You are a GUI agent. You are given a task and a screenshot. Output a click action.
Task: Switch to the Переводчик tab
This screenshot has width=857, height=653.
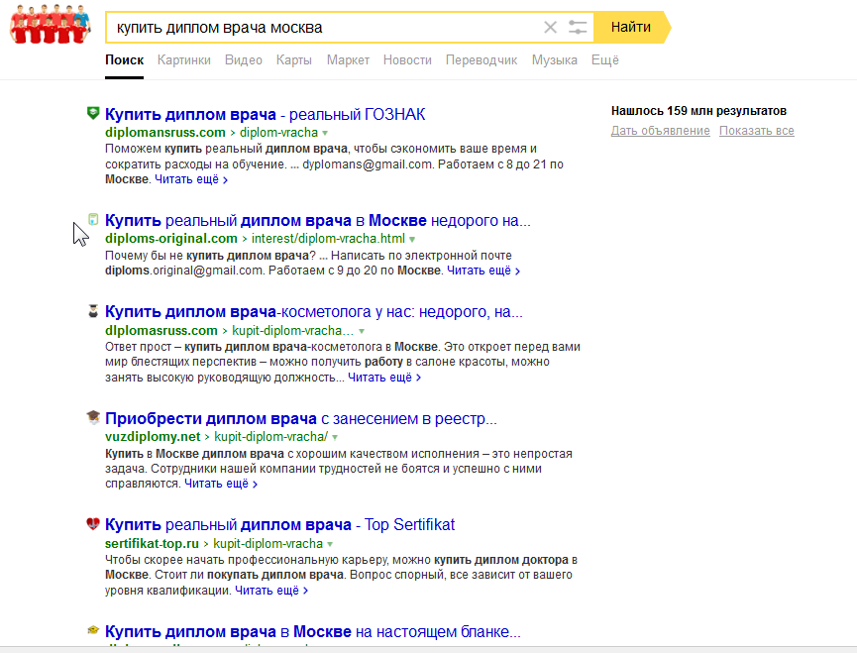[x=482, y=60]
